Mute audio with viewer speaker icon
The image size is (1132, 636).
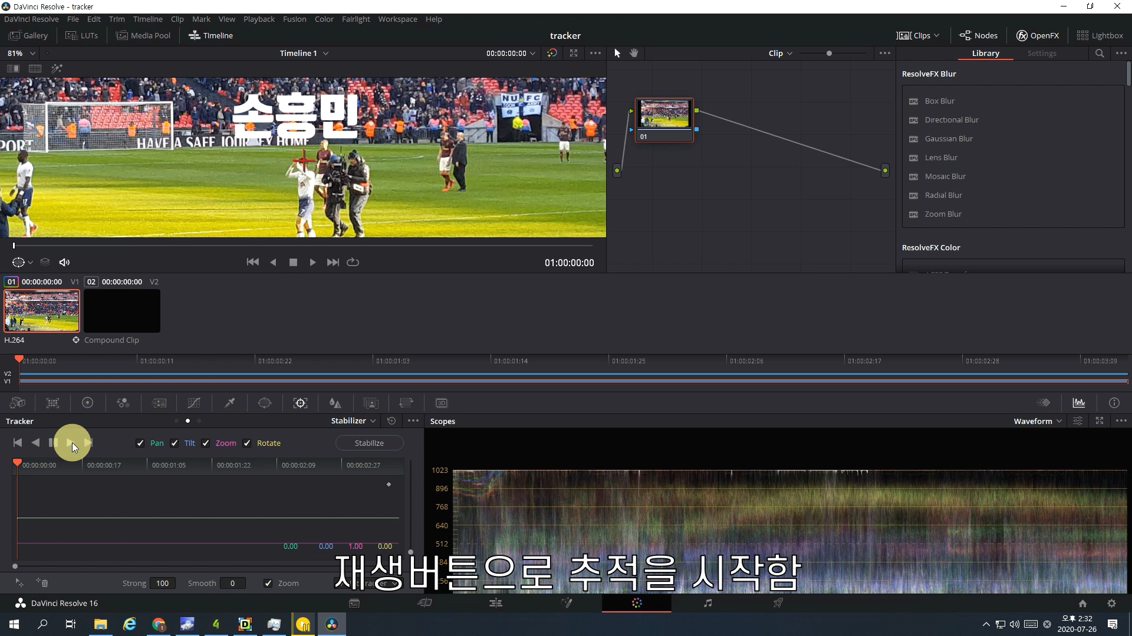pos(64,262)
